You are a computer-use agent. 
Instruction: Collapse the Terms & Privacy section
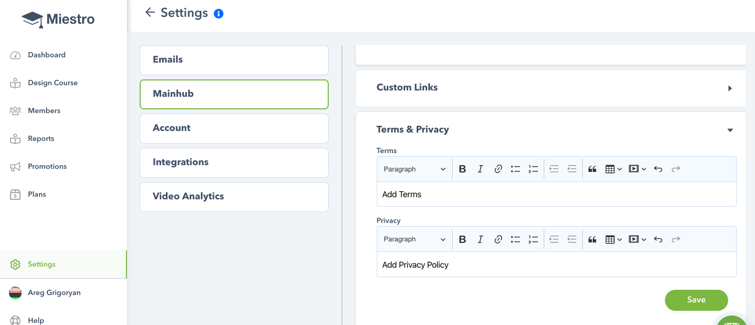pos(730,130)
